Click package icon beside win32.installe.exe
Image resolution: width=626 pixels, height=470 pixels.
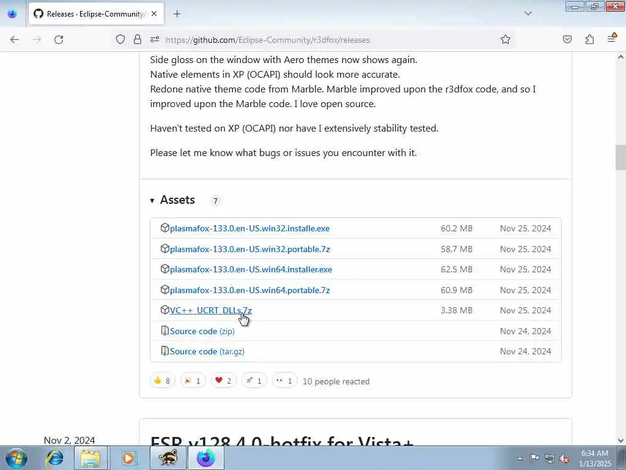click(164, 228)
